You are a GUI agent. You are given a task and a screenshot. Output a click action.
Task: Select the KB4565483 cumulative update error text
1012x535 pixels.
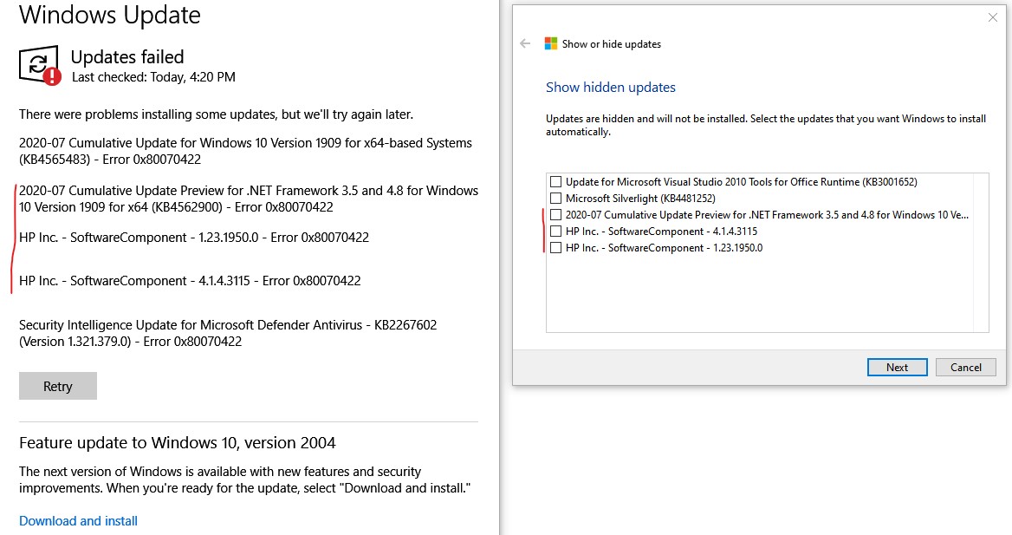pos(245,151)
